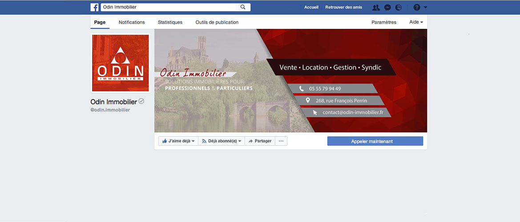Click the search field containing Odin Immobilier
The height and width of the screenshot is (222, 520).
coord(175,7)
